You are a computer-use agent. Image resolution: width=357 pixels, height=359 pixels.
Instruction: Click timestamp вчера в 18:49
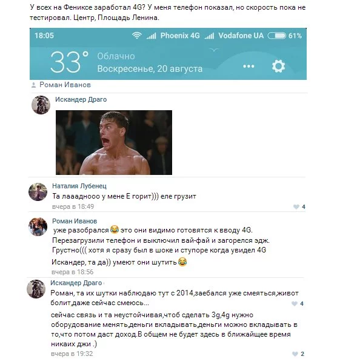tap(73, 206)
